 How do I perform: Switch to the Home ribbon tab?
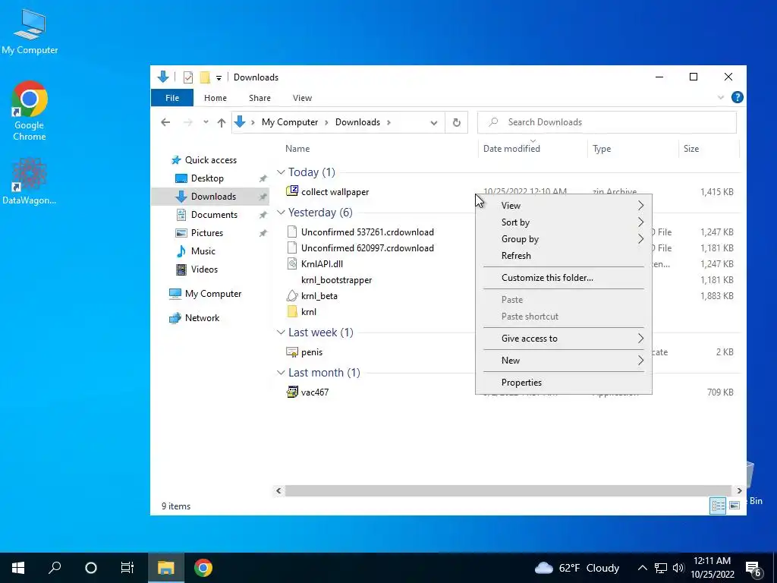click(x=215, y=98)
